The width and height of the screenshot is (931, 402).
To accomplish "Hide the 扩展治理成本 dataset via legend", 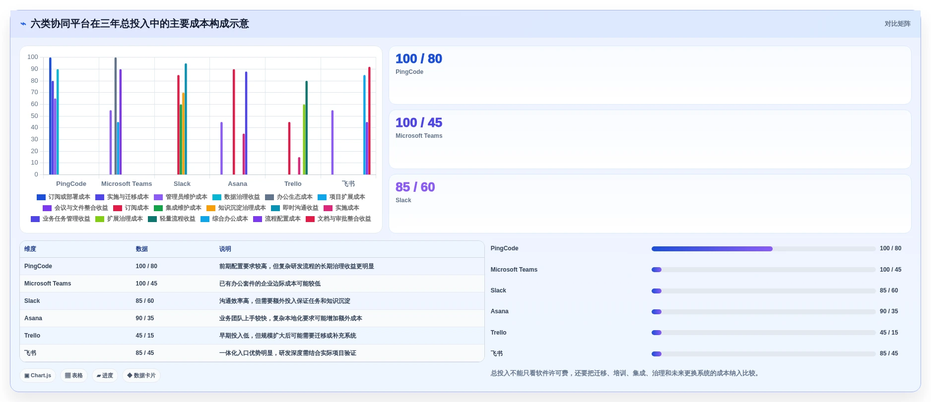I will (119, 219).
